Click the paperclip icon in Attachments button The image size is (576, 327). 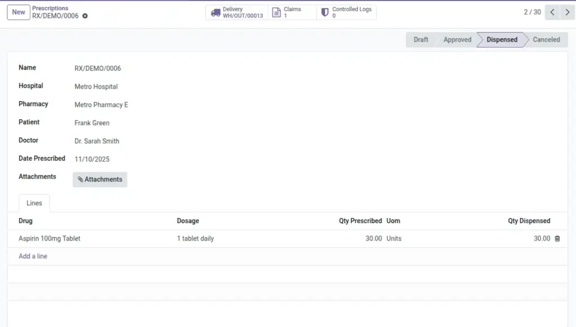[x=80, y=179]
